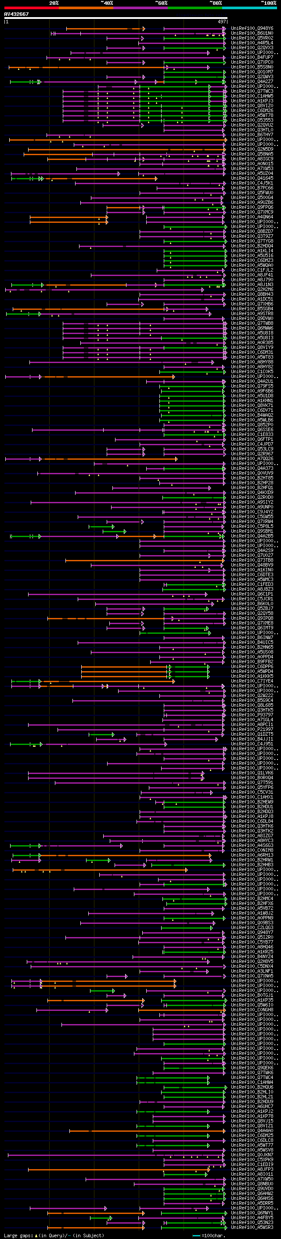Select subject label UniRef100_B6THV7

(252, 134)
